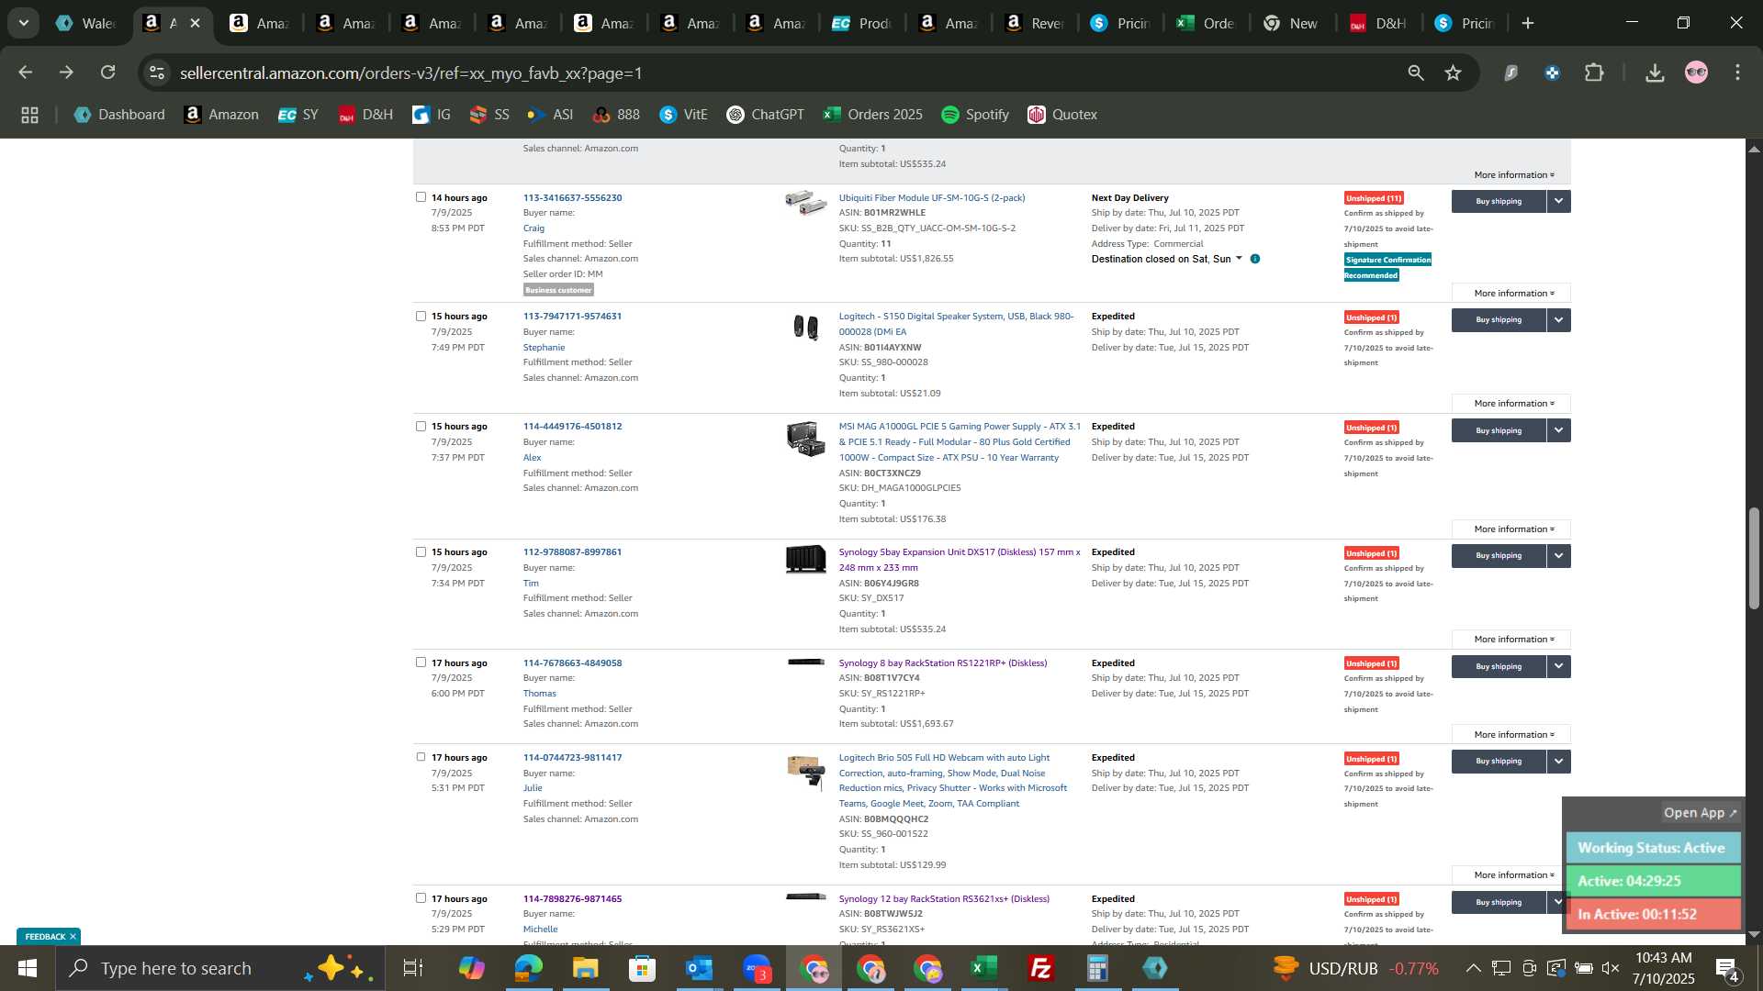Open the Zoom app in the taskbar
Screen dimensions: 1763x991
tap(757, 968)
